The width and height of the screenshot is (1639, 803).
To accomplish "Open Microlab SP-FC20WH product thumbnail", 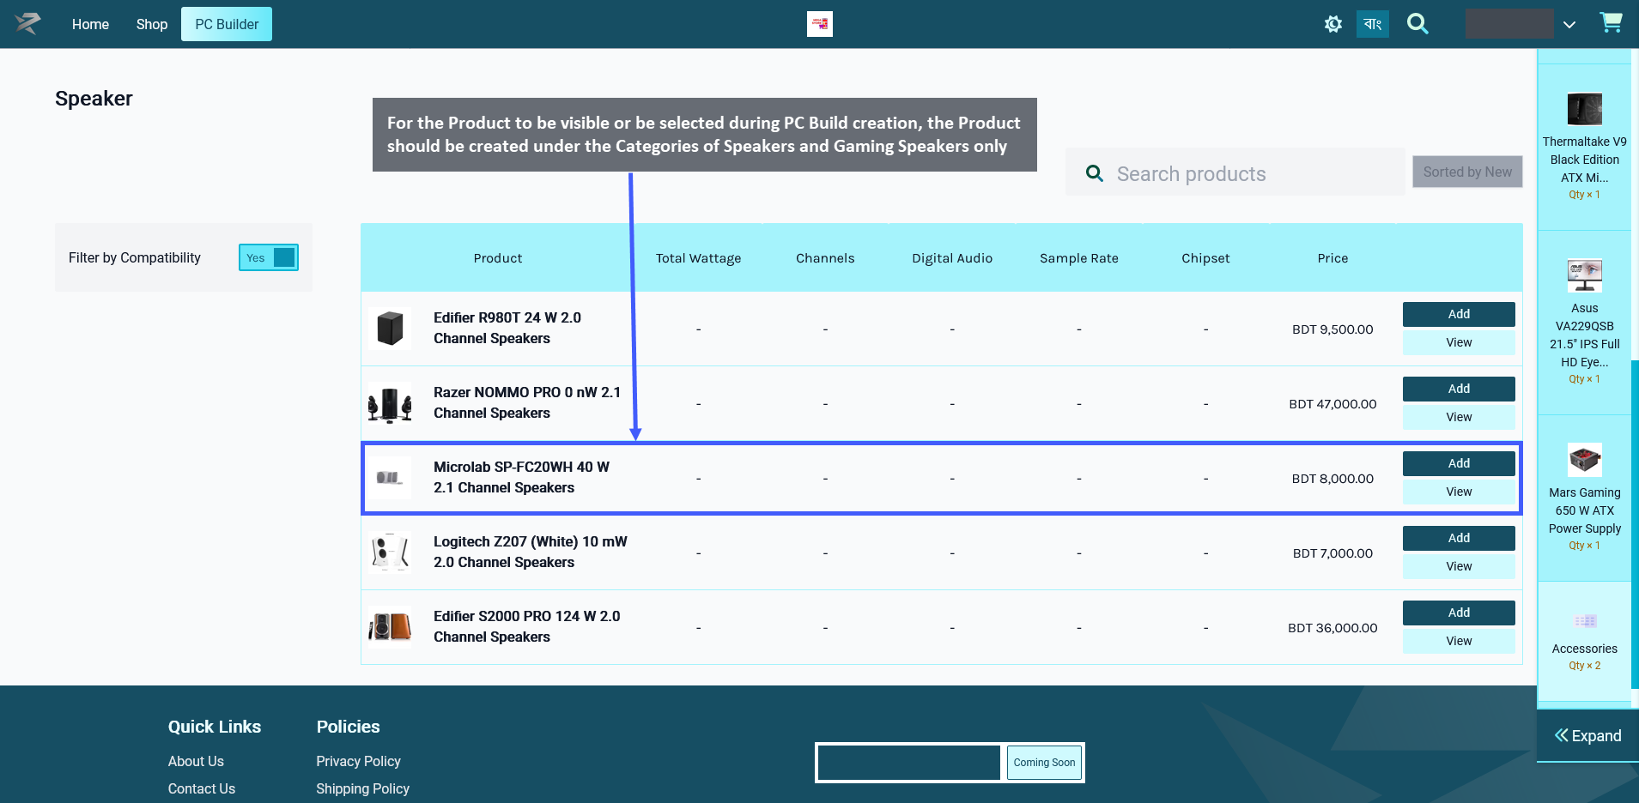I will point(390,478).
